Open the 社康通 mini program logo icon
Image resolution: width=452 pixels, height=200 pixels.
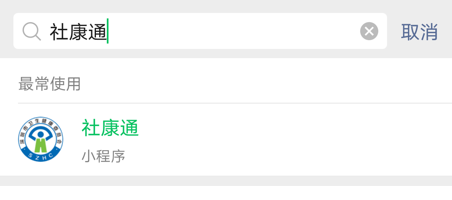click(x=41, y=140)
